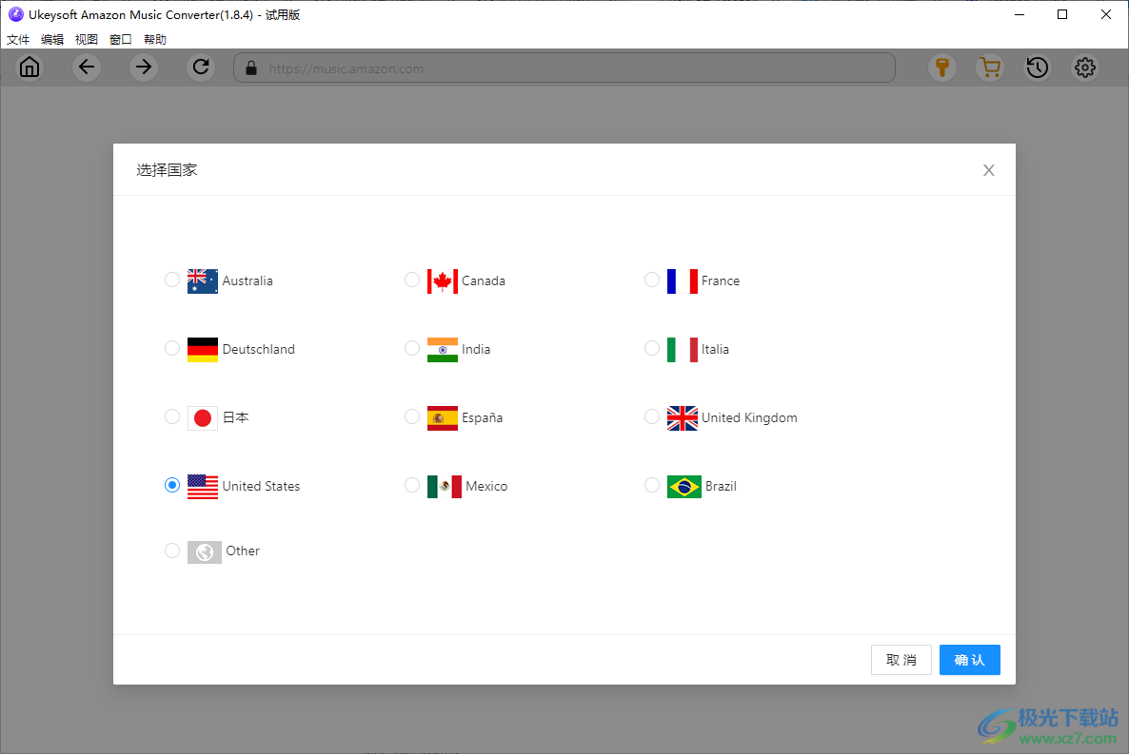This screenshot has height=754, width=1129.
Task: Click the back arrow navigation icon
Action: (x=87, y=68)
